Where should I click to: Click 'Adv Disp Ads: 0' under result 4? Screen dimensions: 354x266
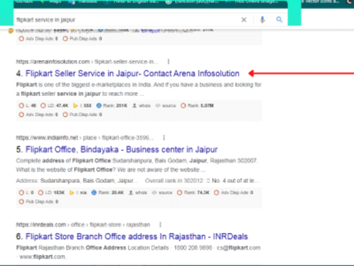click(x=38, y=115)
